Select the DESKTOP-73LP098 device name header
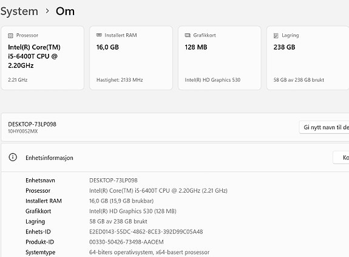The width and height of the screenshot is (349, 257). (x=32, y=124)
